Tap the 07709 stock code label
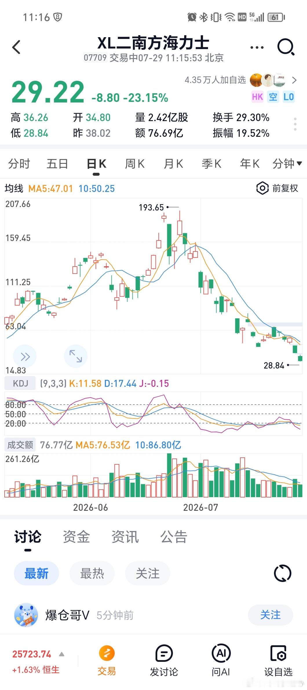Image resolution: width=307 pixels, height=690 pixels. pyautogui.click(x=95, y=58)
